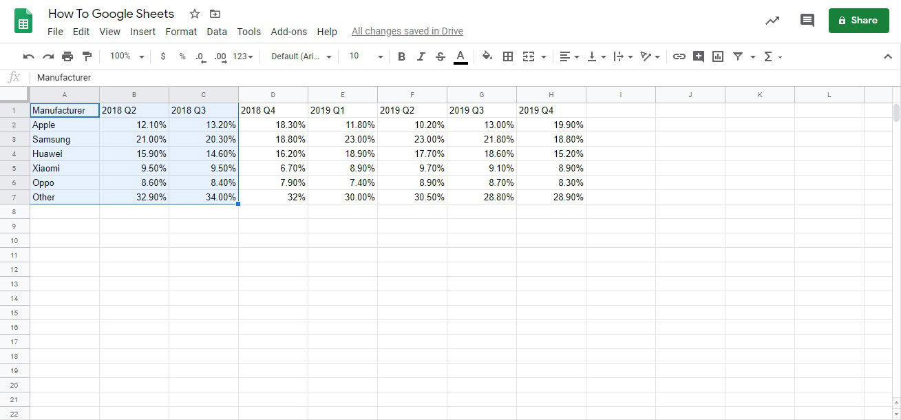Viewport: 901px width, 420px height.
Task: Expand the 100% zoom dropdown
Action: point(127,56)
